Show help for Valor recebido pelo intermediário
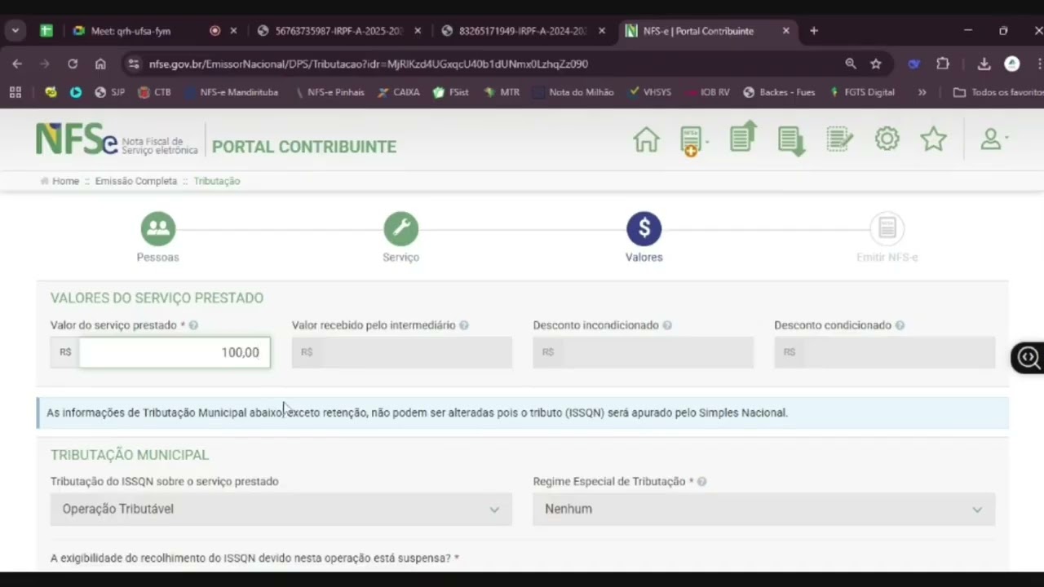The width and height of the screenshot is (1044, 587). [464, 325]
